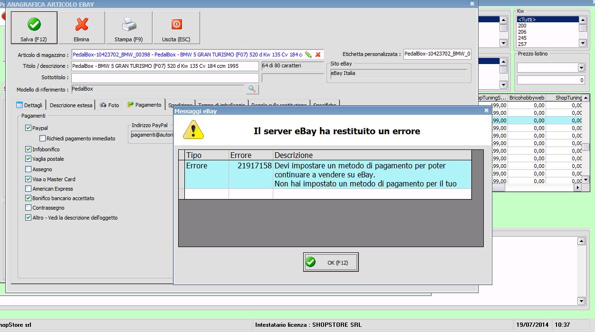Click the Prezzo listino value field showing 0
This screenshot has width=595, height=332.
(551, 80)
